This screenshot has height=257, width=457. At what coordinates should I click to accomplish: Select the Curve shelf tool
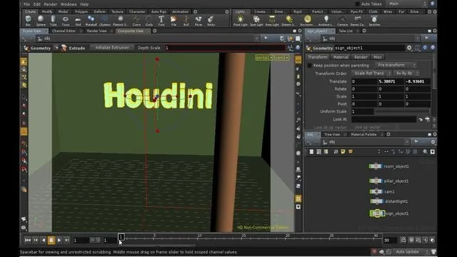click(136, 21)
